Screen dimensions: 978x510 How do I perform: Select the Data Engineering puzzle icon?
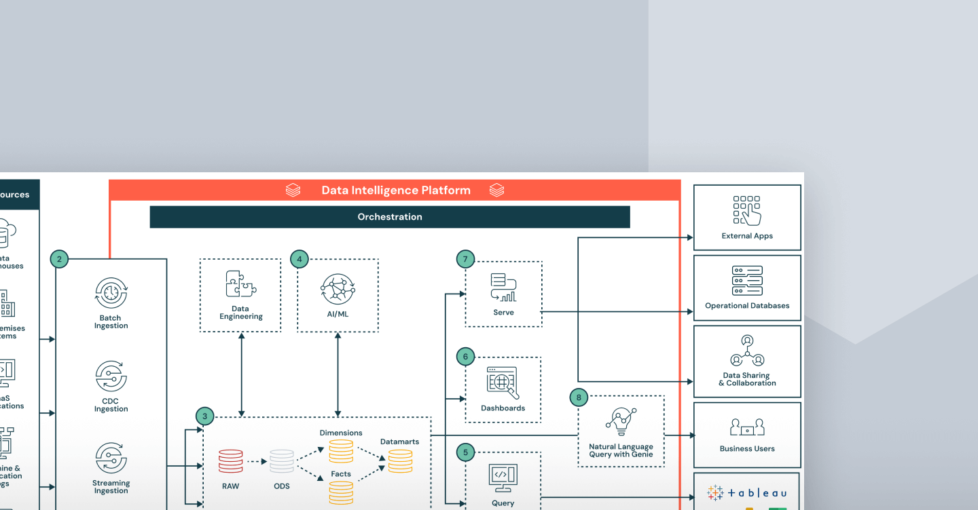click(240, 284)
